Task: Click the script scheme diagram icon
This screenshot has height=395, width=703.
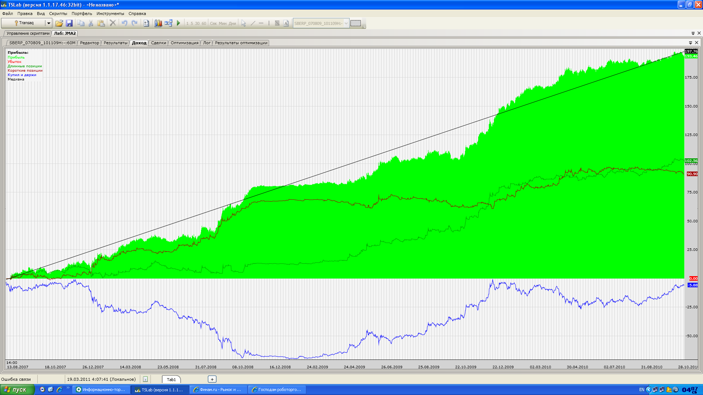Action: [168, 23]
